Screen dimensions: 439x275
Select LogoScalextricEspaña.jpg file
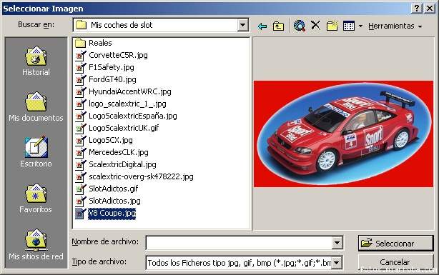(x=133, y=116)
